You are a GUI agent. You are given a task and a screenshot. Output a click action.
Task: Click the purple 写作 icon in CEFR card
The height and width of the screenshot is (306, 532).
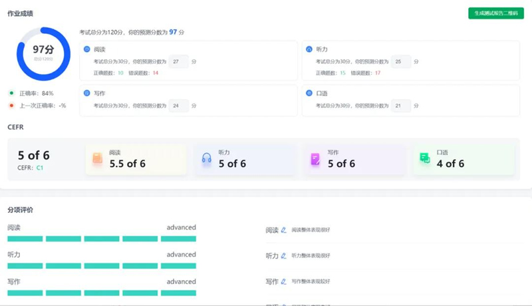[x=315, y=158]
